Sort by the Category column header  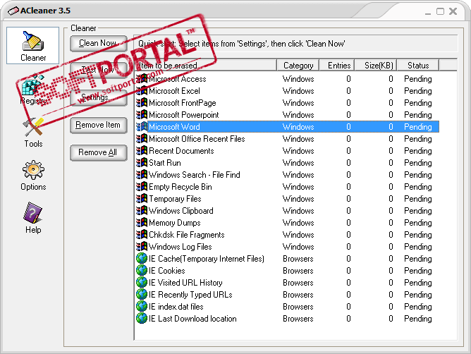298,65
